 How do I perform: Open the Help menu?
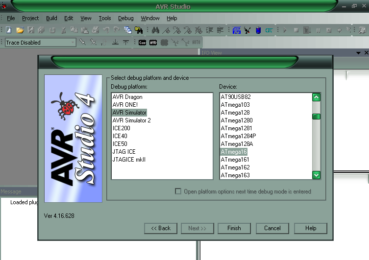tap(172, 18)
